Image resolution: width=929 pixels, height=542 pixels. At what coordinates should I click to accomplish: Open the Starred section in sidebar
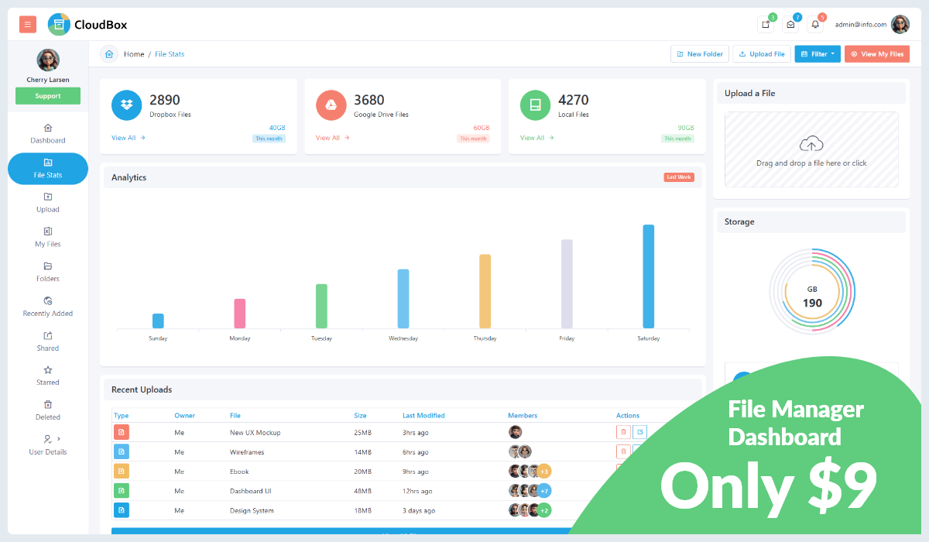[47, 376]
